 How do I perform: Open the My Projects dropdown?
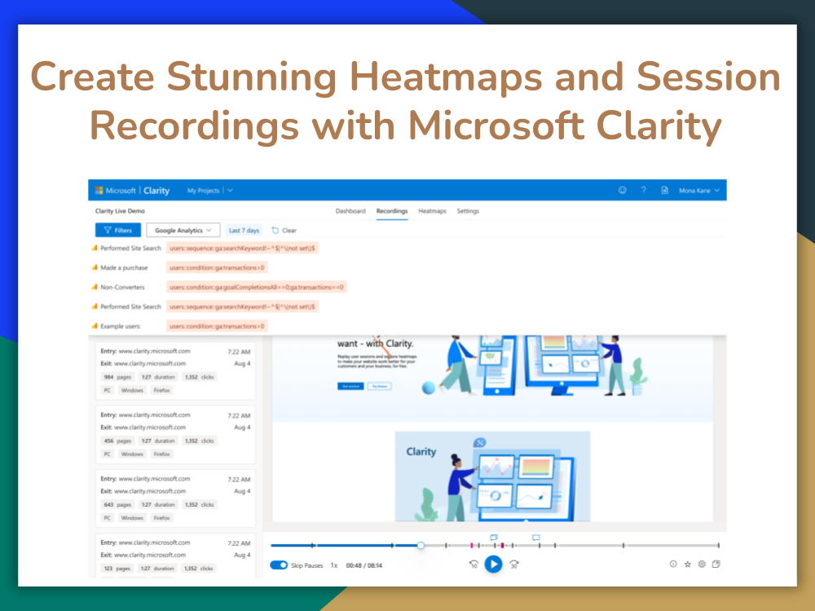208,189
